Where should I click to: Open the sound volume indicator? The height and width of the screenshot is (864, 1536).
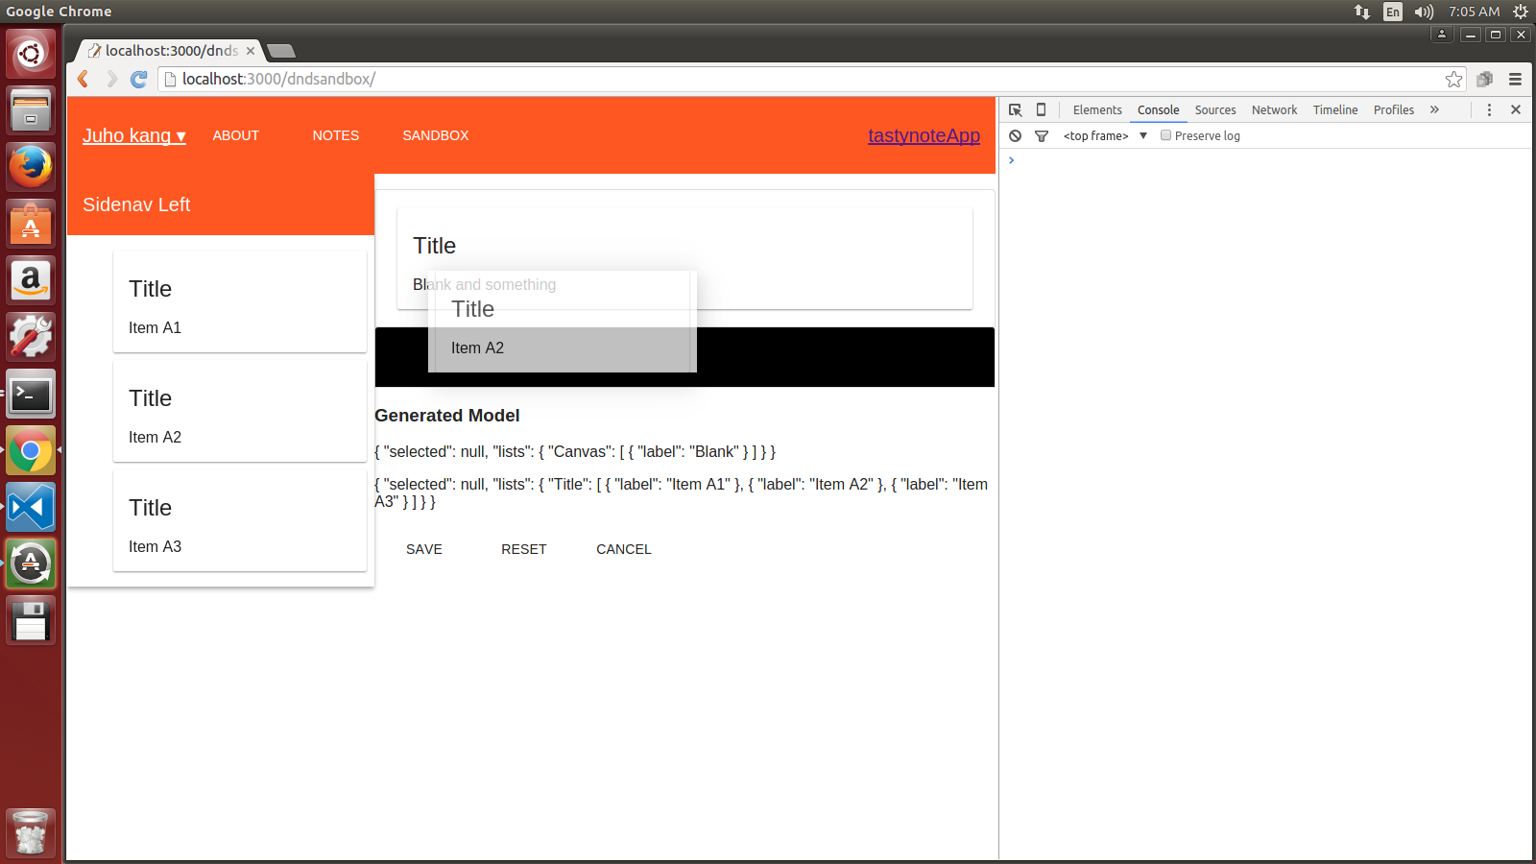pos(1424,12)
